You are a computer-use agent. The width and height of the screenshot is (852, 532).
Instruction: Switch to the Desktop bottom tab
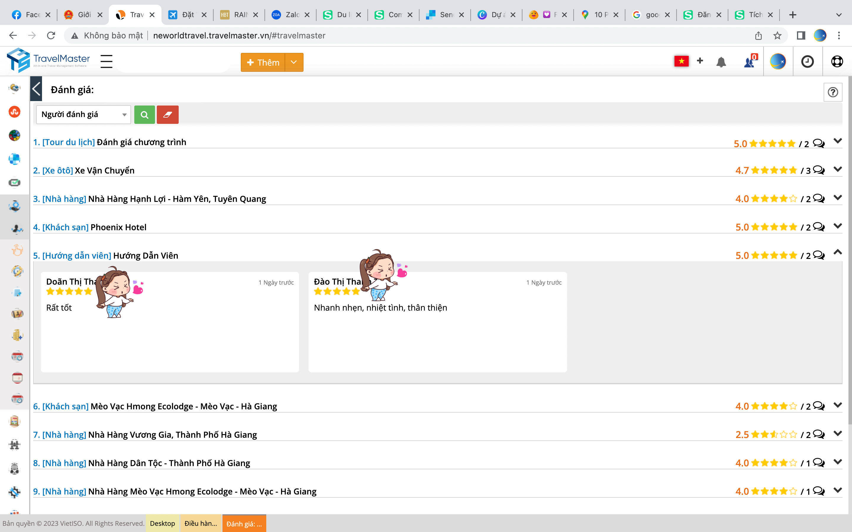click(162, 523)
